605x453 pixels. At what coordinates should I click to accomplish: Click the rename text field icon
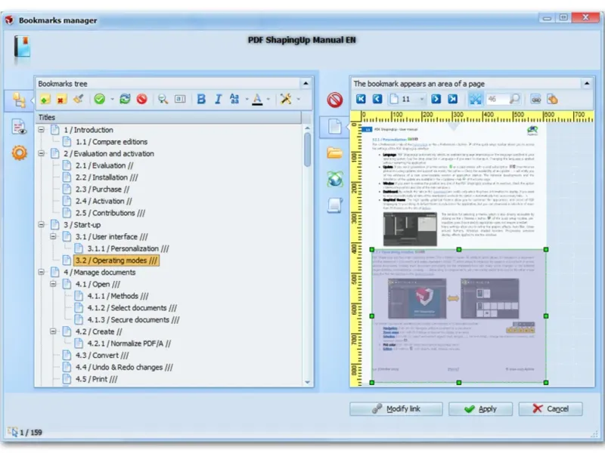pos(180,100)
